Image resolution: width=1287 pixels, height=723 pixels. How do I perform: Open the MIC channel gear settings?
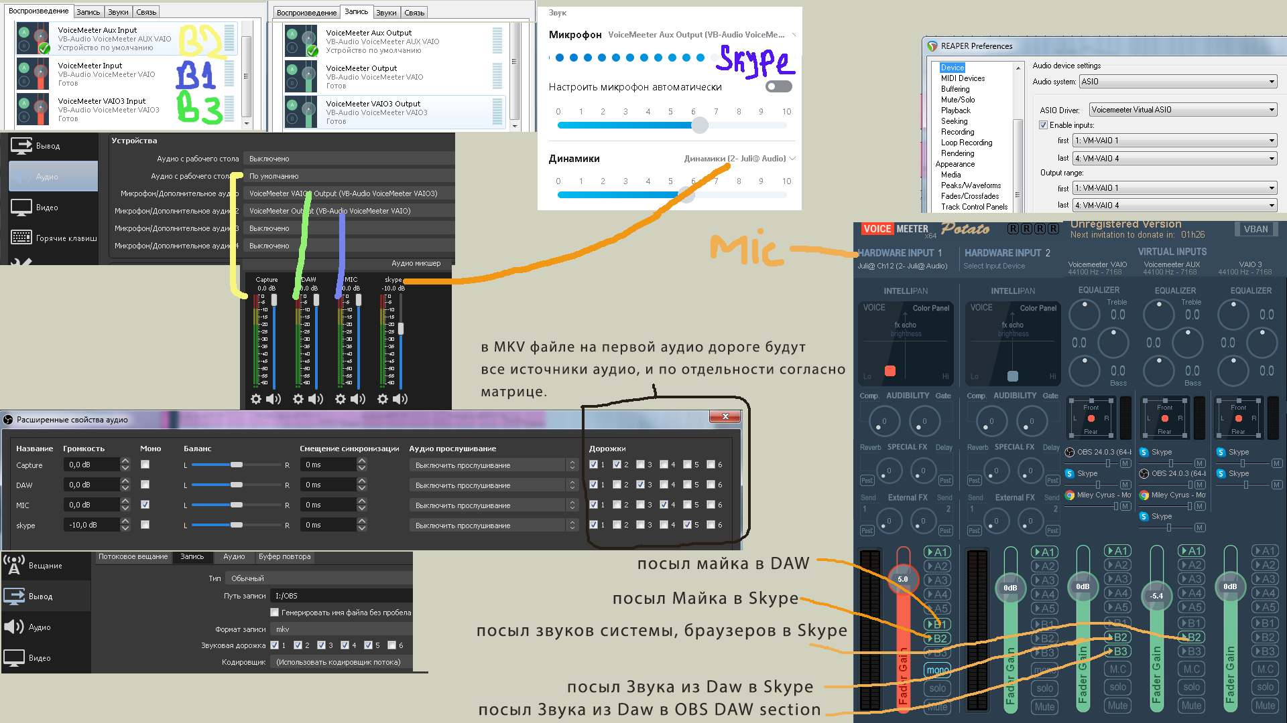[341, 399]
